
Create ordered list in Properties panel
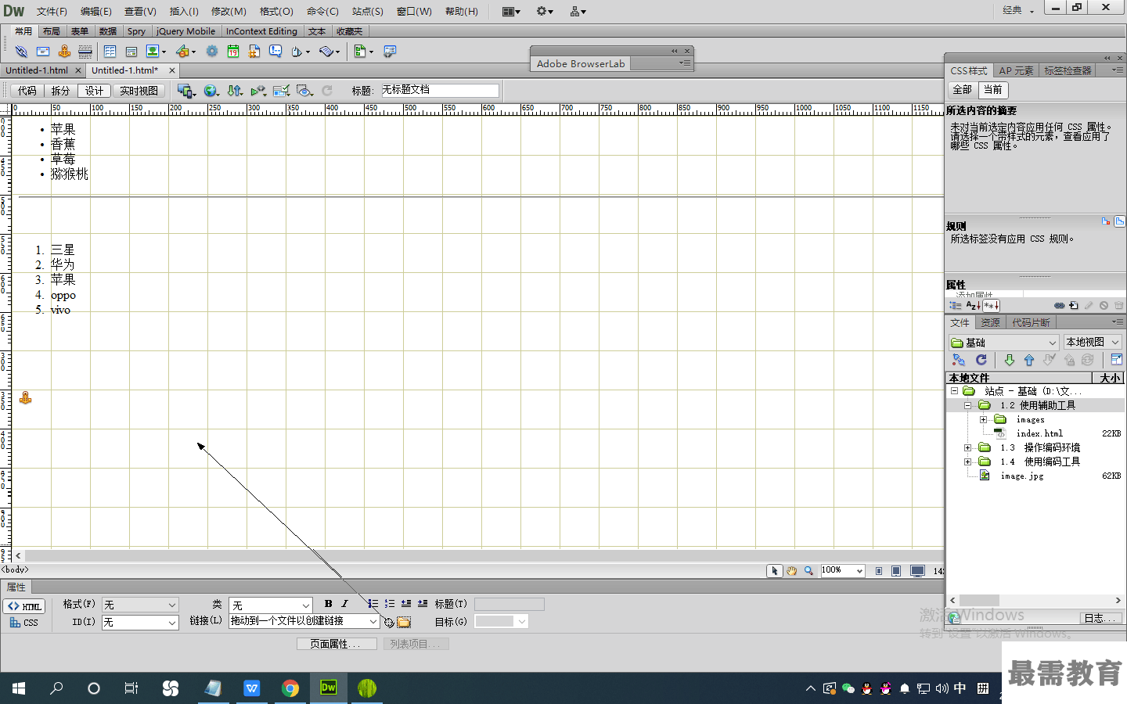[x=390, y=604]
